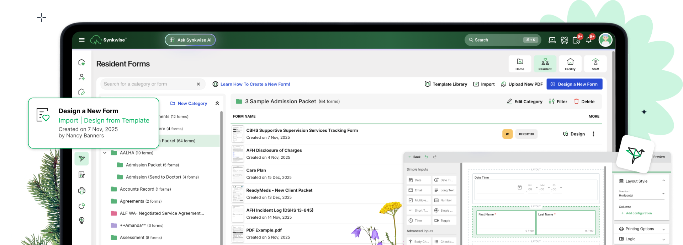Add the Number input element
This screenshot has width=683, height=245.
point(444,200)
